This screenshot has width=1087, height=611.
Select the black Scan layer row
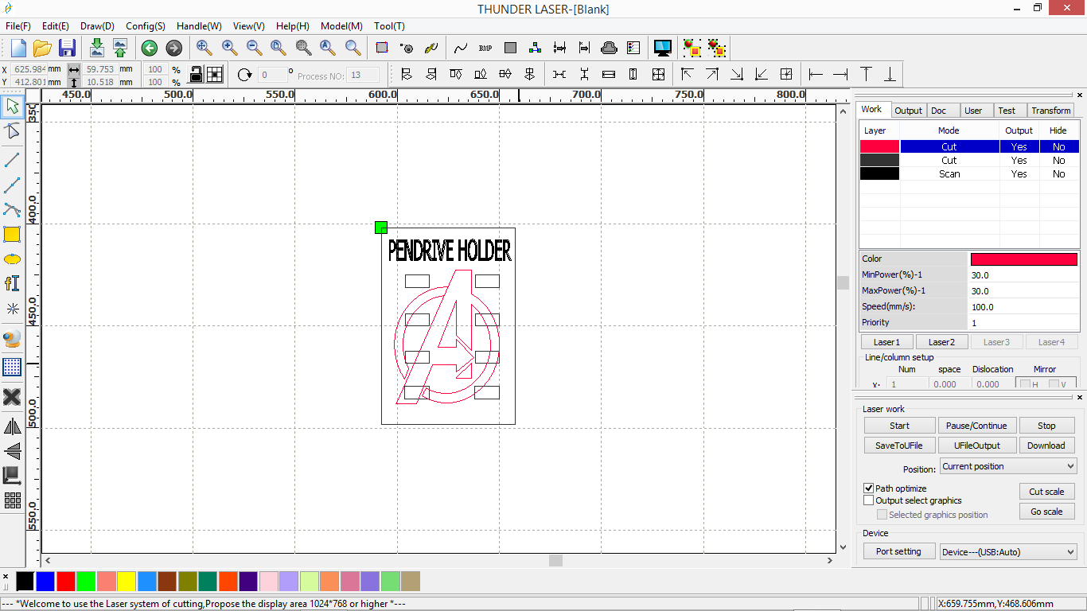click(x=969, y=173)
